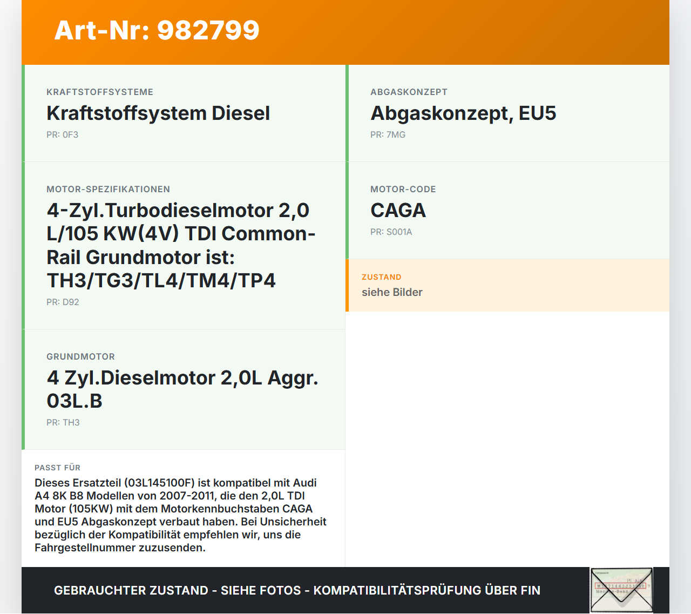Select the orange header bar at top
This screenshot has width=691, height=614.
[345, 31]
